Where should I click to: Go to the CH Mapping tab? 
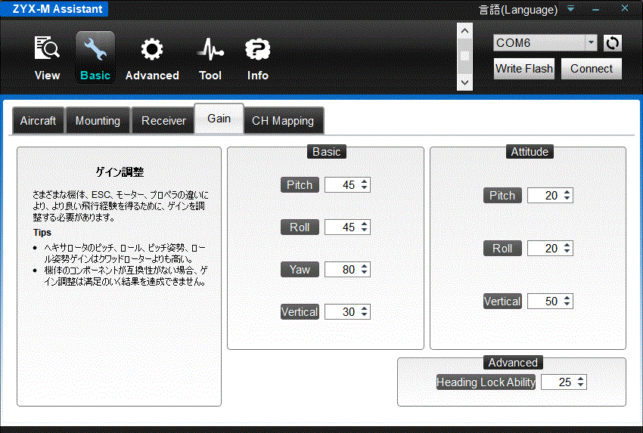point(283,121)
